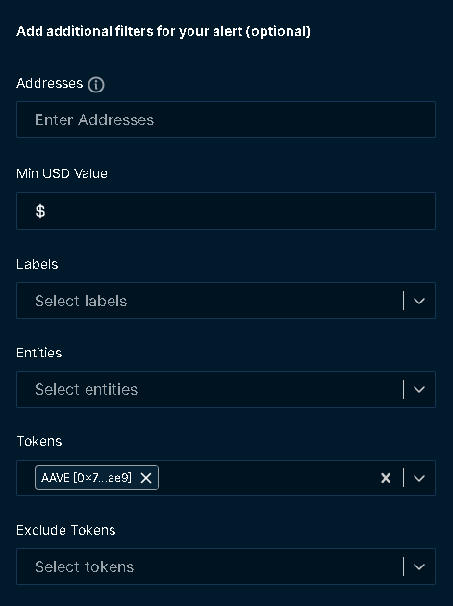This screenshot has height=606, width=453.
Task: Open the Tokens dropdown chevron
Action: [x=419, y=478]
